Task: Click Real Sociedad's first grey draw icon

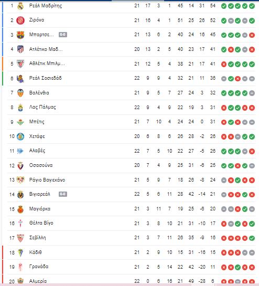Action: [224, 79]
